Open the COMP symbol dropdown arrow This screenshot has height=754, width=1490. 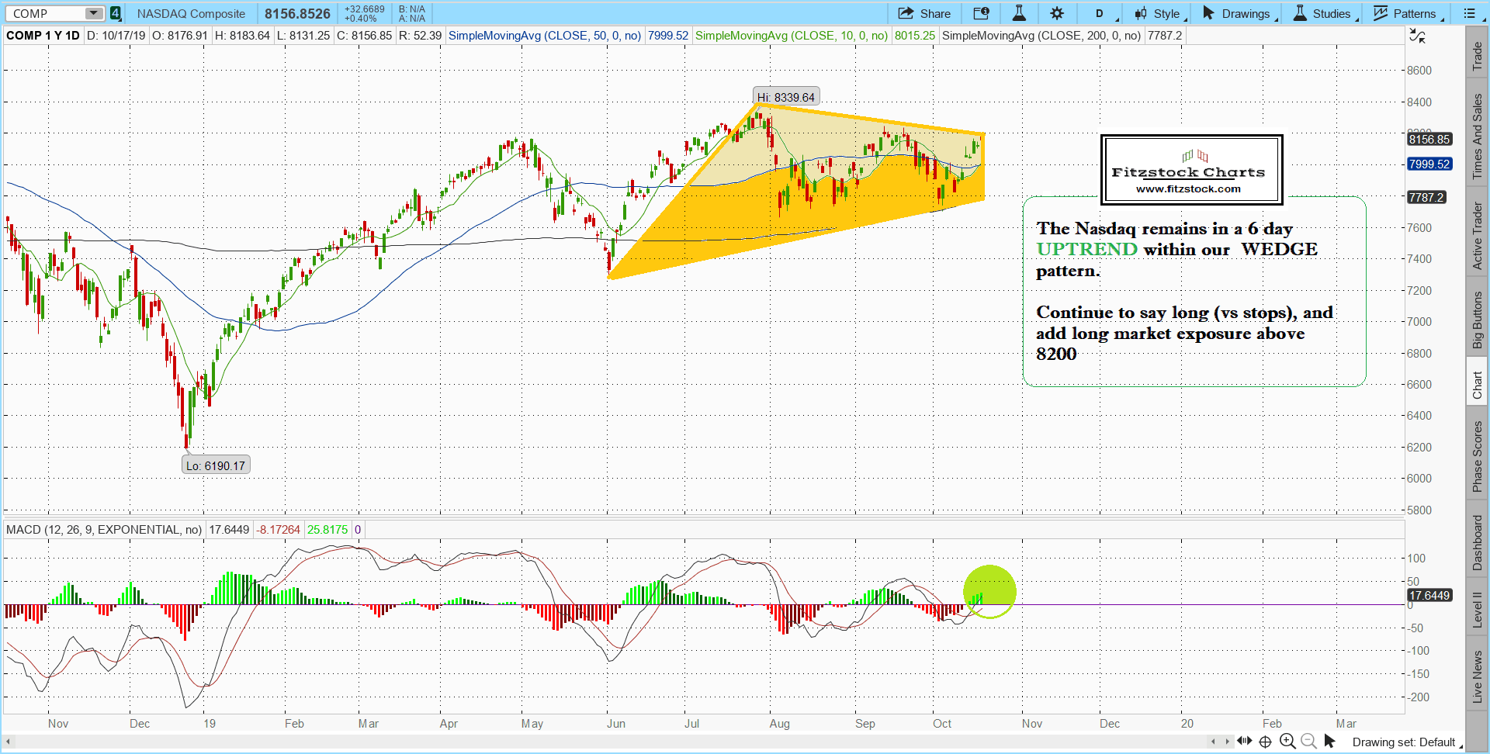click(93, 13)
